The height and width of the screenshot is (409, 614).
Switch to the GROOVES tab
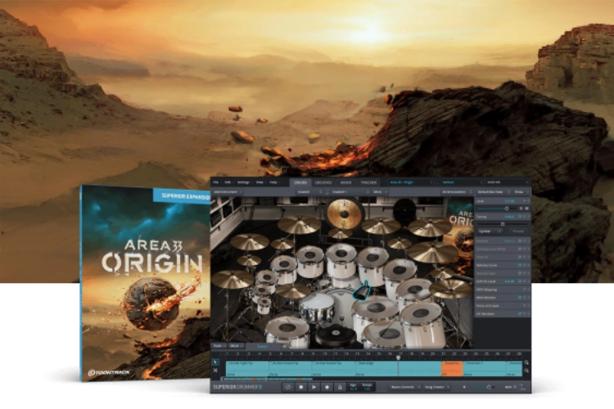(x=323, y=182)
